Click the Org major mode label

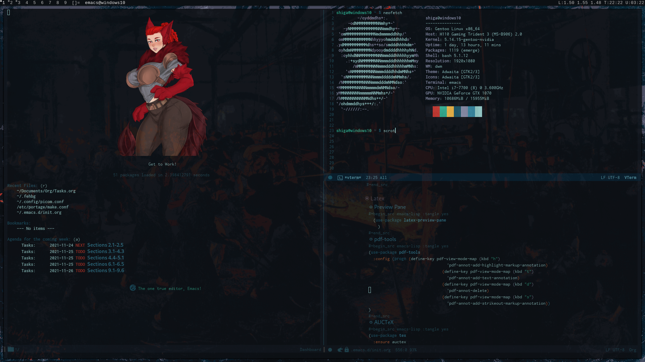coord(633,350)
